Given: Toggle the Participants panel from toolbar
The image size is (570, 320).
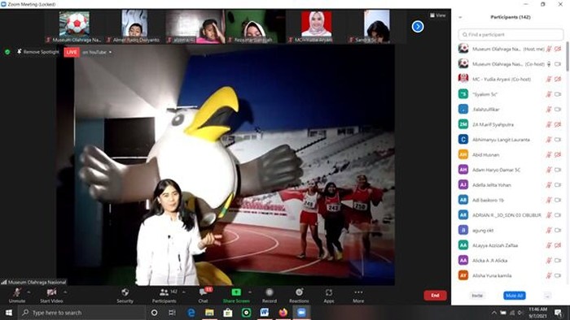Looking at the screenshot, I should click(x=164, y=296).
